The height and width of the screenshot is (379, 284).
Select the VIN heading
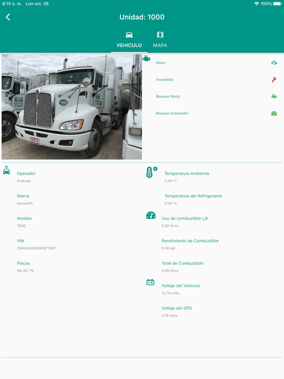21,241
